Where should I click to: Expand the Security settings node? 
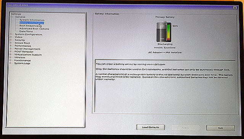(11, 40)
